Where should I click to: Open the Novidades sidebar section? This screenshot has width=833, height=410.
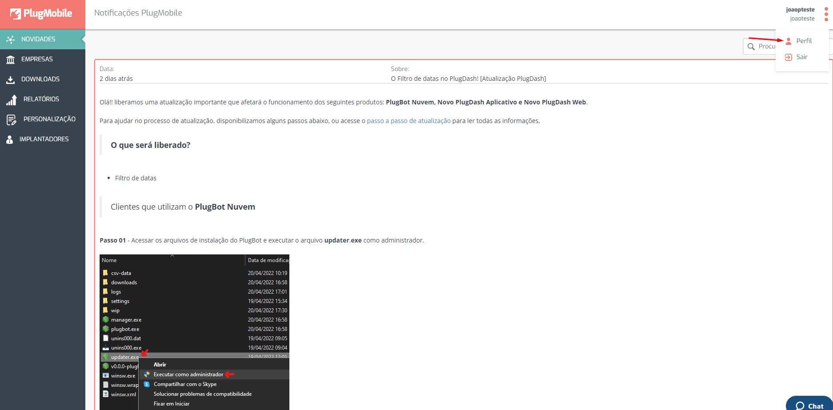point(43,39)
